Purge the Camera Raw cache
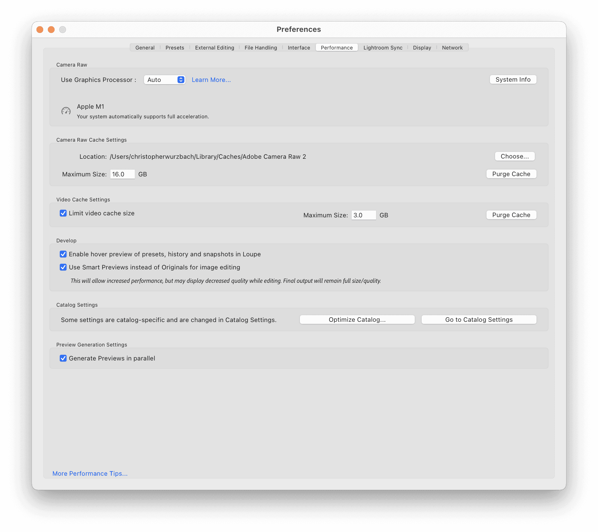The image size is (598, 532). [x=511, y=174]
